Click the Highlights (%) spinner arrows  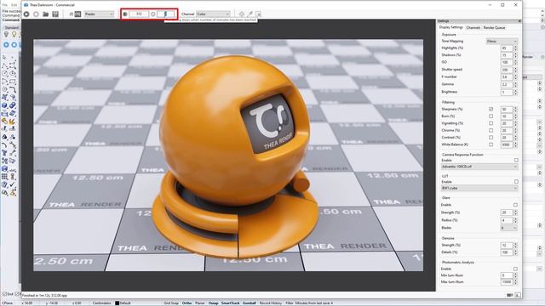515,48
